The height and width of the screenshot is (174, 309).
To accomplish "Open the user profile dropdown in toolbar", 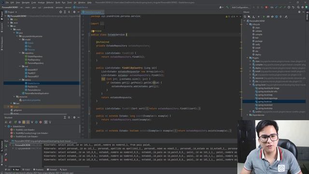I will 221,7.
